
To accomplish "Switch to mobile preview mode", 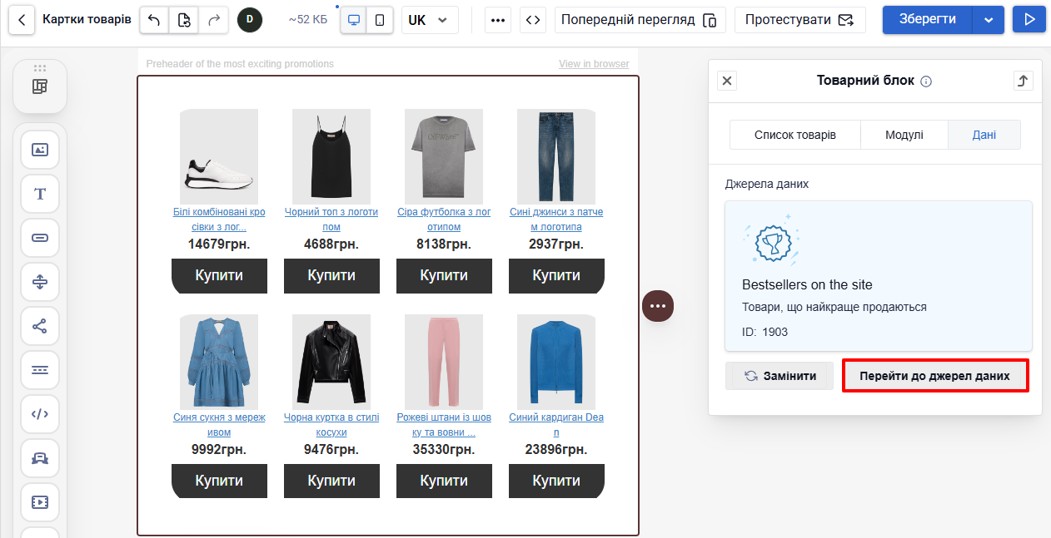I will click(380, 20).
